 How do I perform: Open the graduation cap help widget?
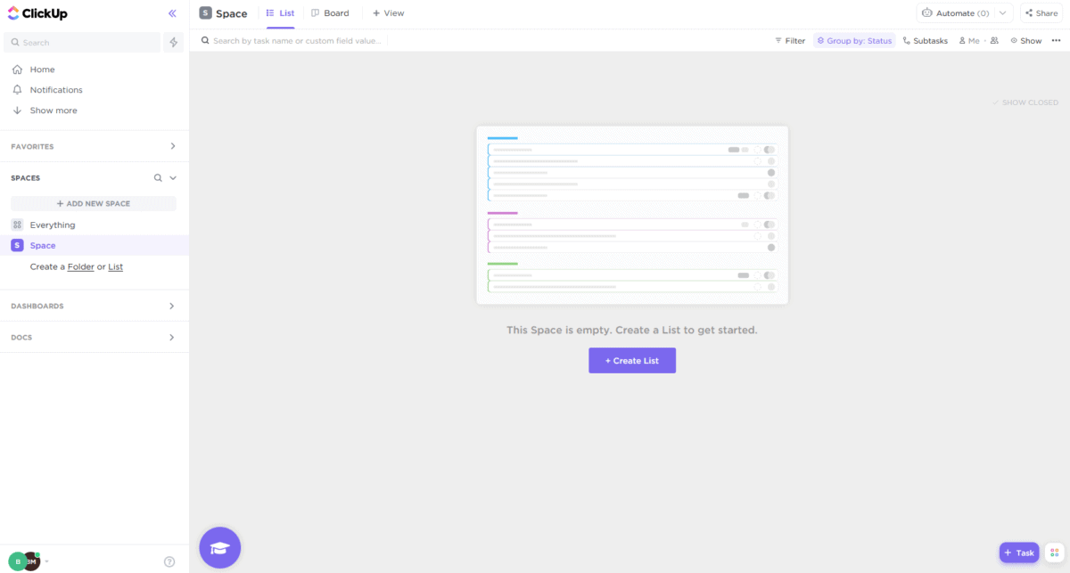[x=219, y=547]
